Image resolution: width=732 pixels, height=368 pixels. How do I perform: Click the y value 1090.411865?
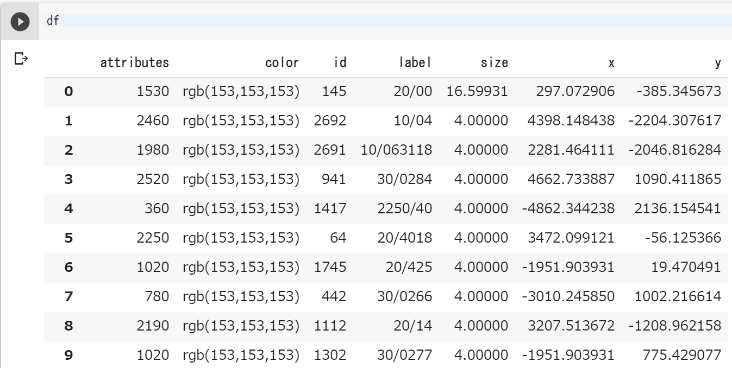click(678, 180)
